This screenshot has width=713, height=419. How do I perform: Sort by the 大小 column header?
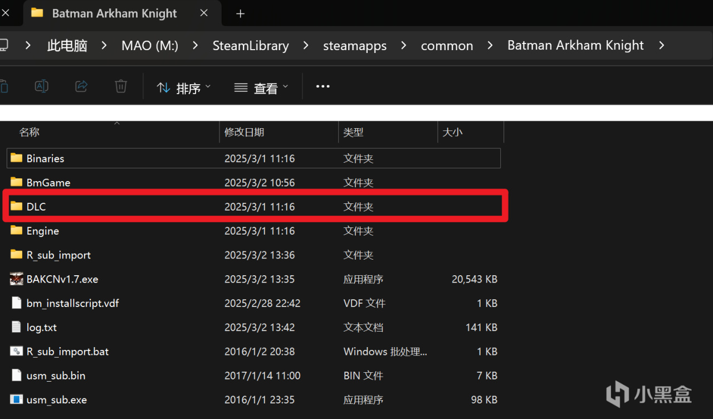tap(452, 132)
